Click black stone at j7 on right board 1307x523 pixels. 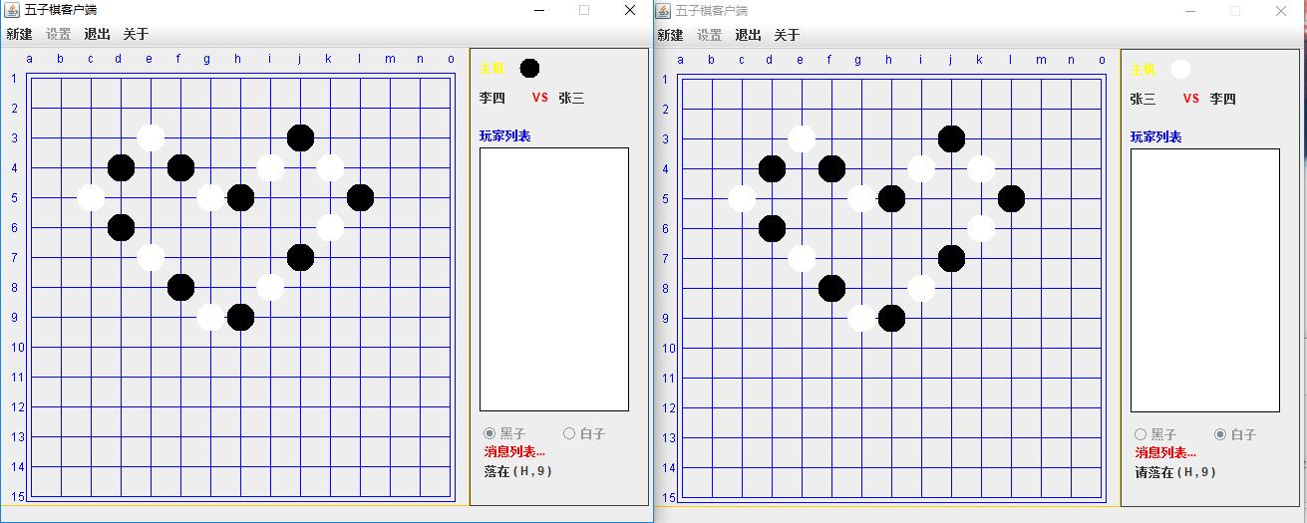click(951, 258)
